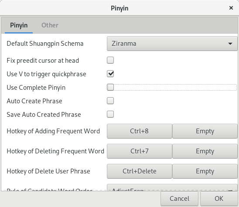Screen dimensions: 239x207
Task: Select the Pinyin tab
Action: point(19,25)
